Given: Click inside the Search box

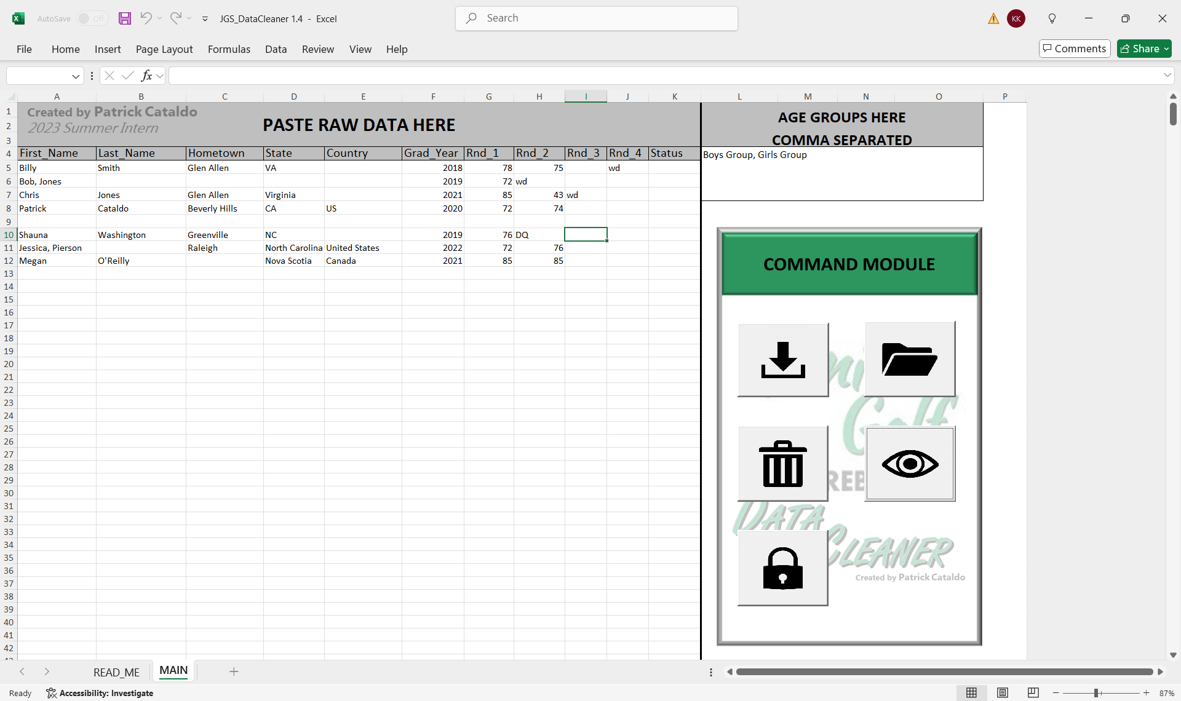Looking at the screenshot, I should click(x=595, y=18).
